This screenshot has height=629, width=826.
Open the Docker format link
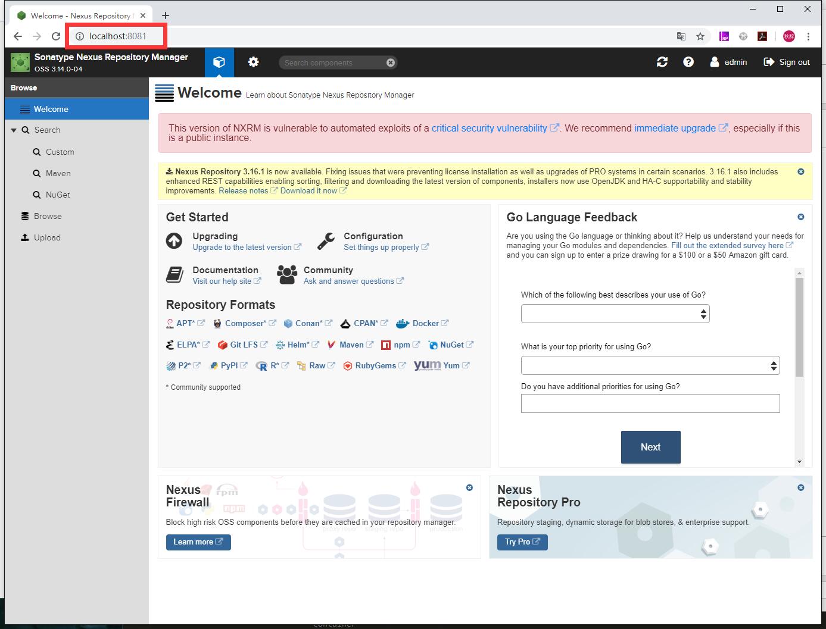coord(431,323)
